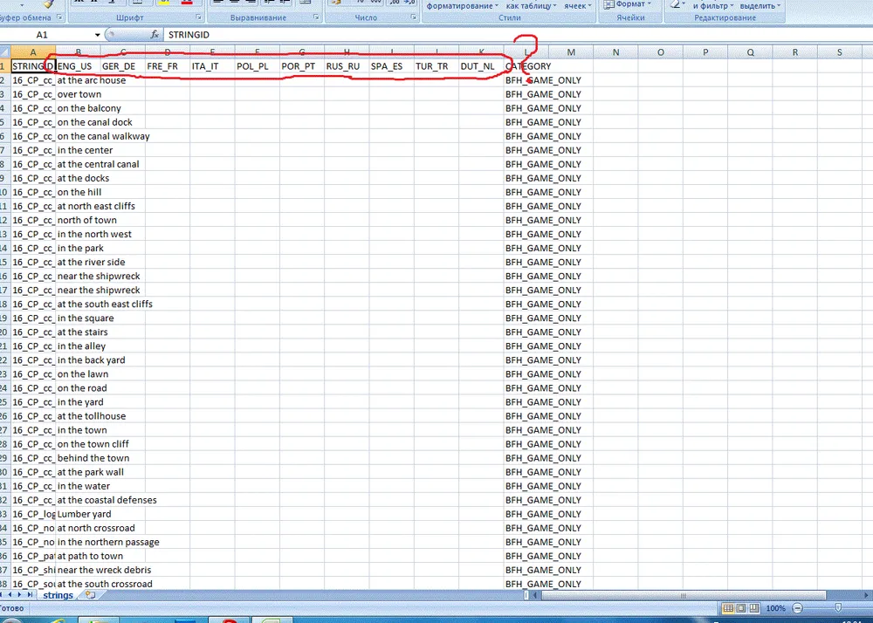Image resolution: width=873 pixels, height=623 pixels.
Task: Open the Format as Table dropdown
Action: (533, 5)
